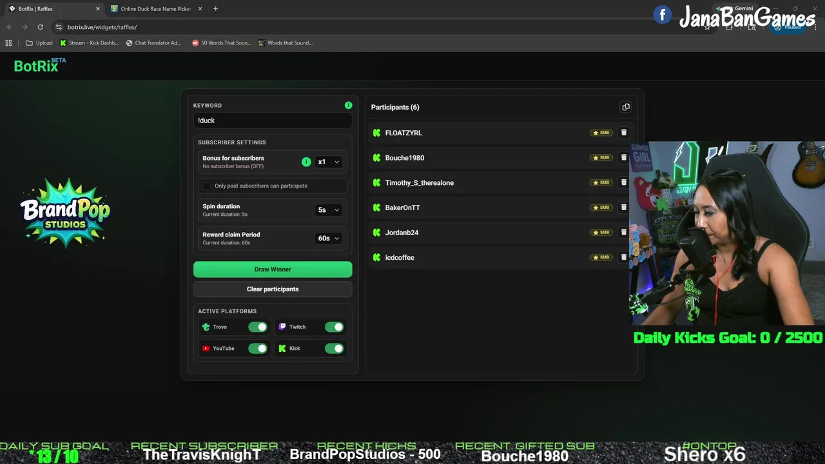Go back using browser back arrow

coord(9,27)
